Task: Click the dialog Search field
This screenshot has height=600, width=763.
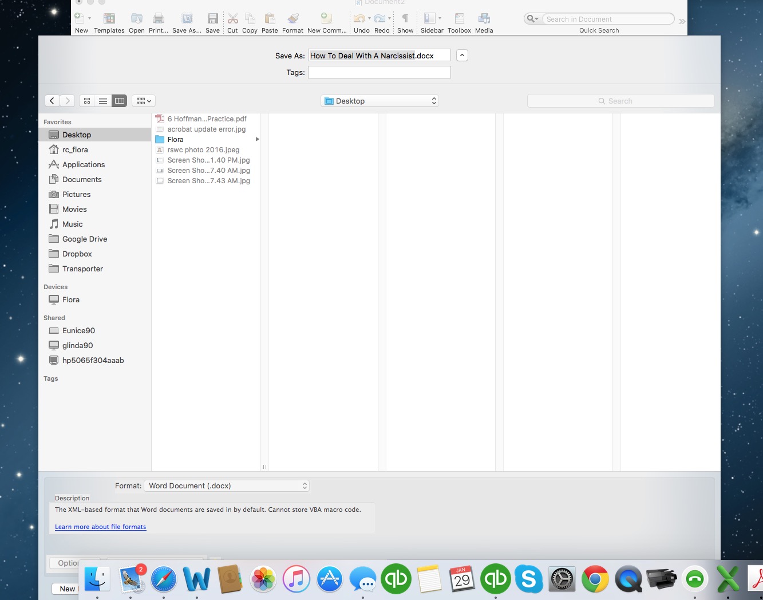Action: 620,101
